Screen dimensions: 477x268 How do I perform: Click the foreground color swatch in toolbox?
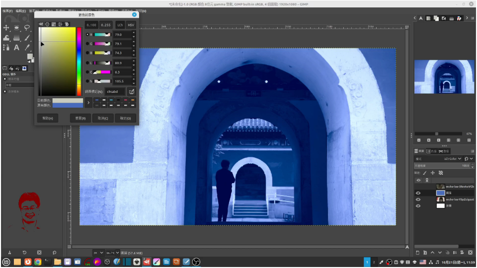29,57
